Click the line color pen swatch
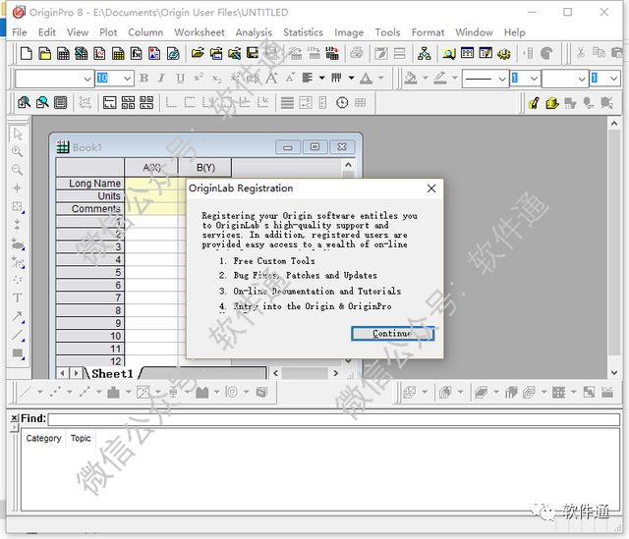 tap(440, 79)
